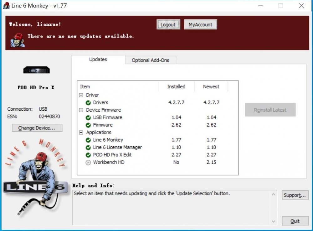313x231 pixels.
Task: Click the Change Device button
Action: coord(37,128)
